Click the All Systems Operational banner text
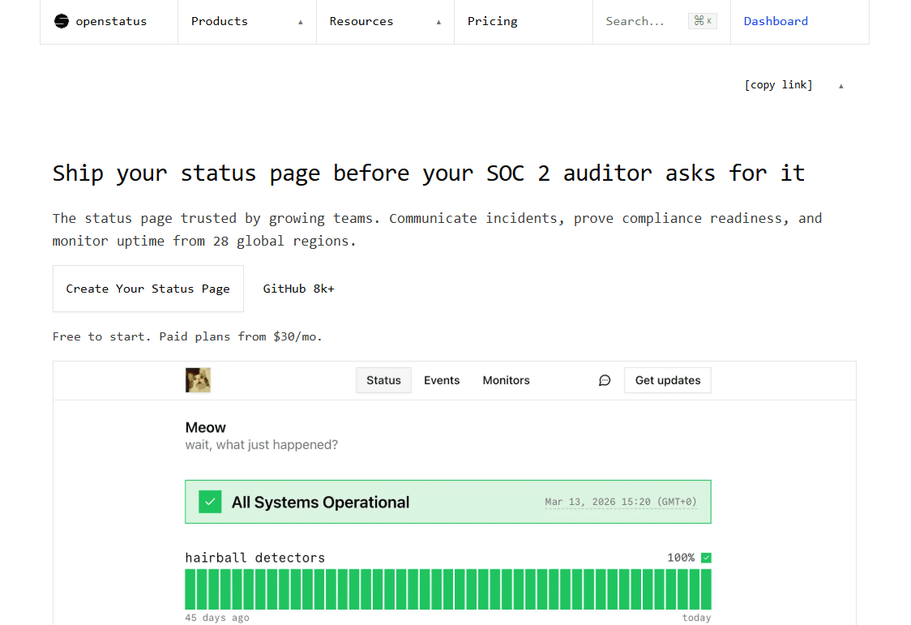The image size is (911, 625). coord(321,503)
